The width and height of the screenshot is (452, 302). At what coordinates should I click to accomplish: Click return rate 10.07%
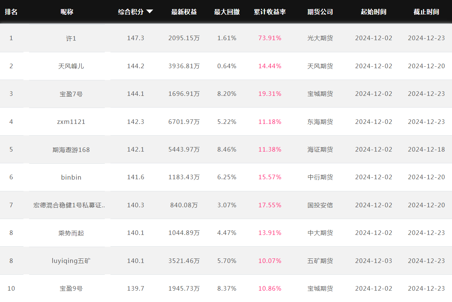pos(270,261)
